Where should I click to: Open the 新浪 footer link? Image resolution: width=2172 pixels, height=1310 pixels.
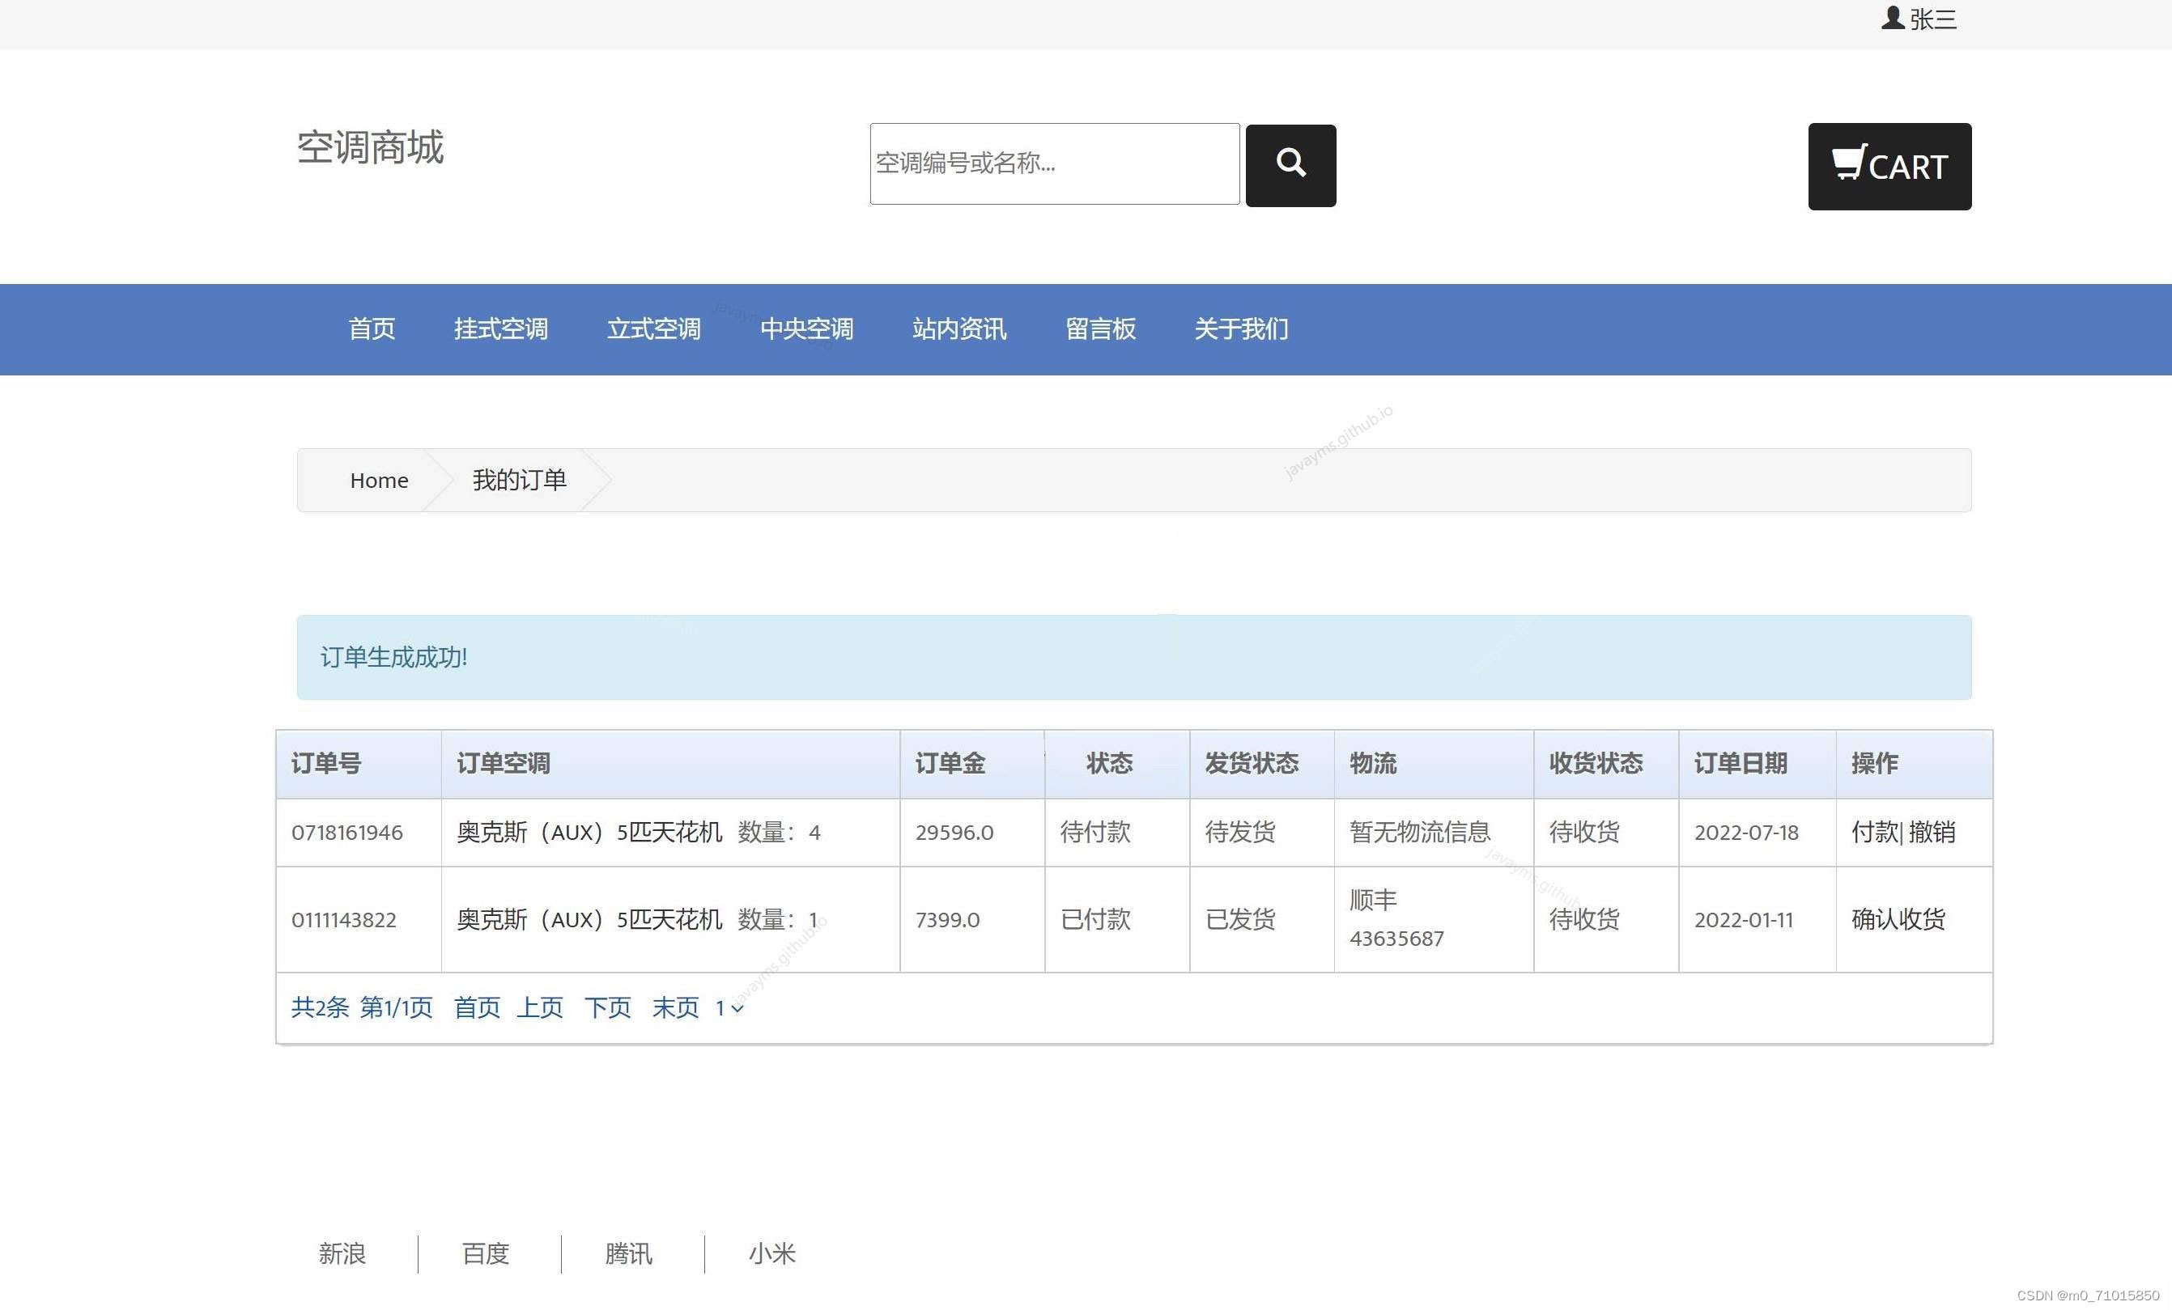point(342,1253)
